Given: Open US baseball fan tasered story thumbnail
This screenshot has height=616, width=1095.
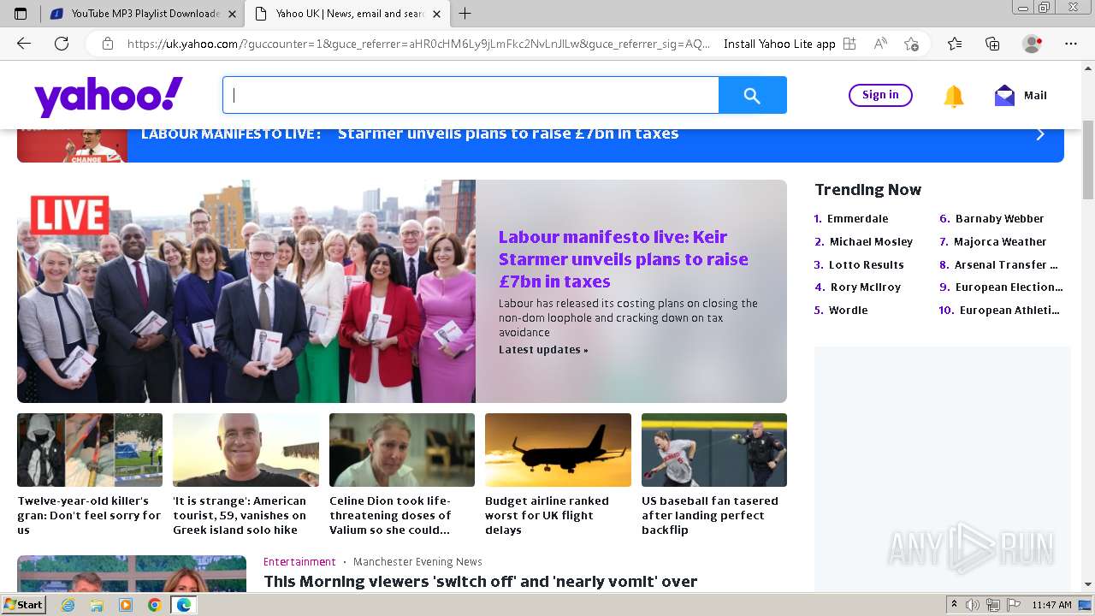Looking at the screenshot, I should point(714,450).
